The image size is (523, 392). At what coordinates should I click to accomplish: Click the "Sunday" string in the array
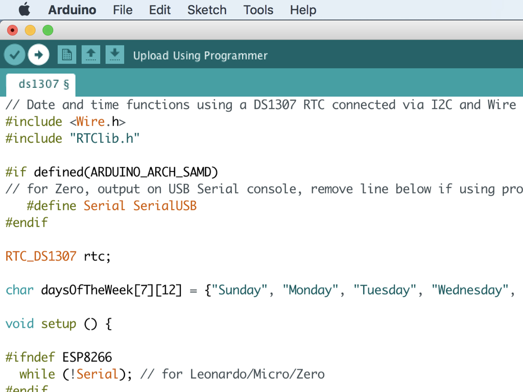click(x=240, y=290)
